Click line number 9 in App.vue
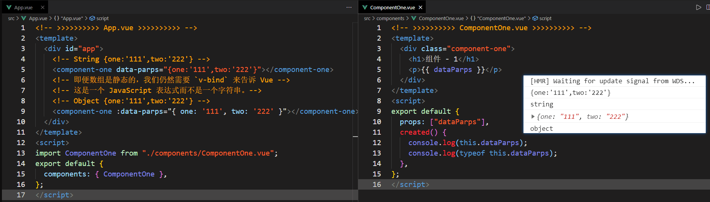The width and height of the screenshot is (710, 202). coord(23,111)
